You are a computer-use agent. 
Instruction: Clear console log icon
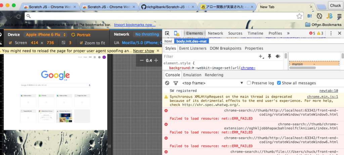[167, 83]
